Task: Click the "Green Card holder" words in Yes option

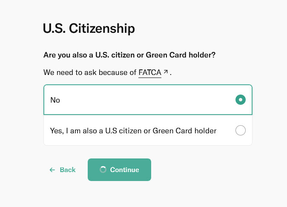Action: click(x=184, y=131)
